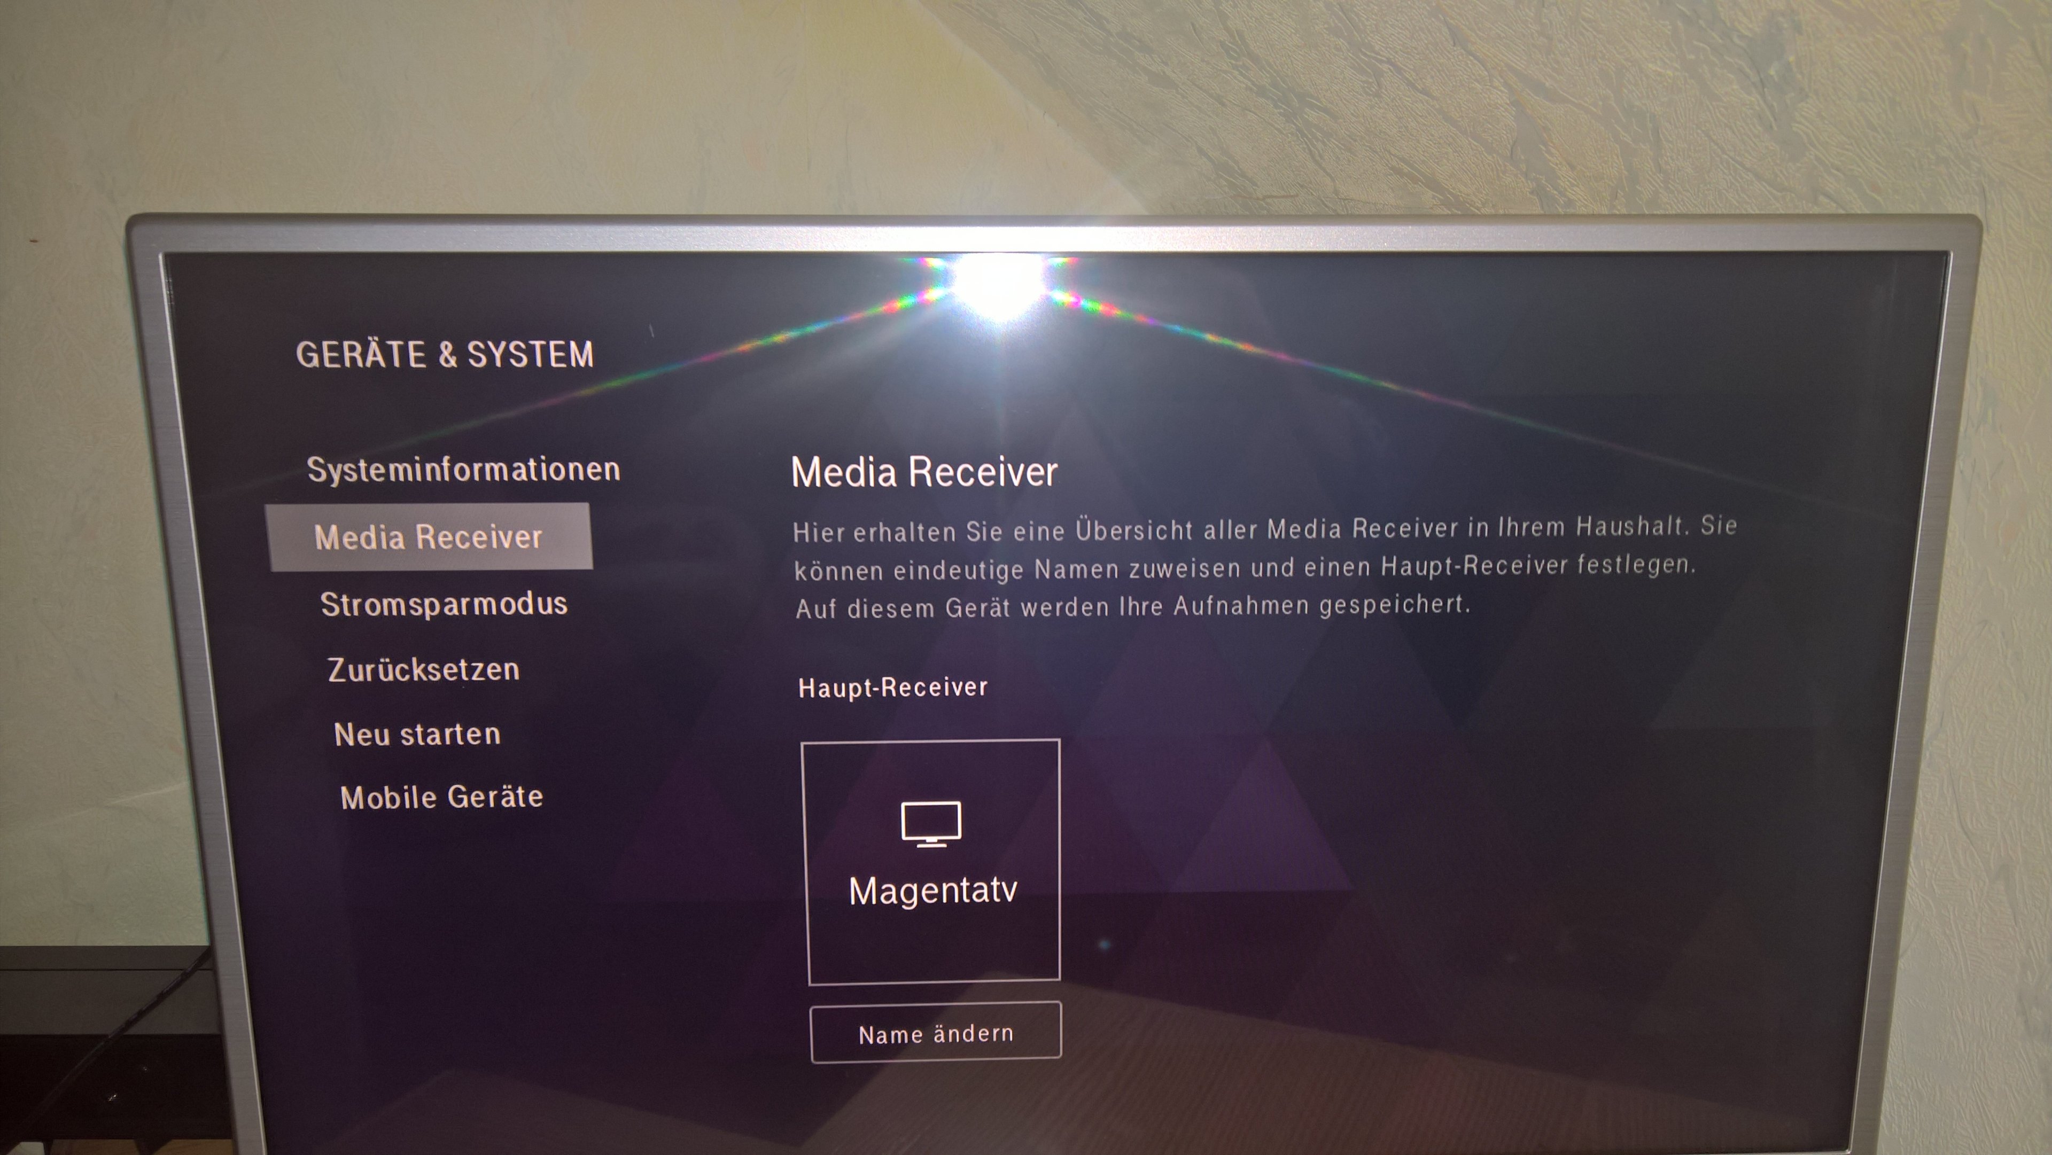Select the highlighted Media Receiver menu item
The height and width of the screenshot is (1155, 2052).
429,537
